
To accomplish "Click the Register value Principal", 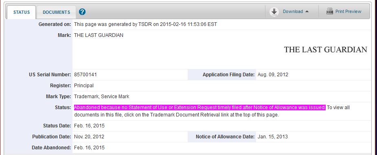I will (84, 86).
